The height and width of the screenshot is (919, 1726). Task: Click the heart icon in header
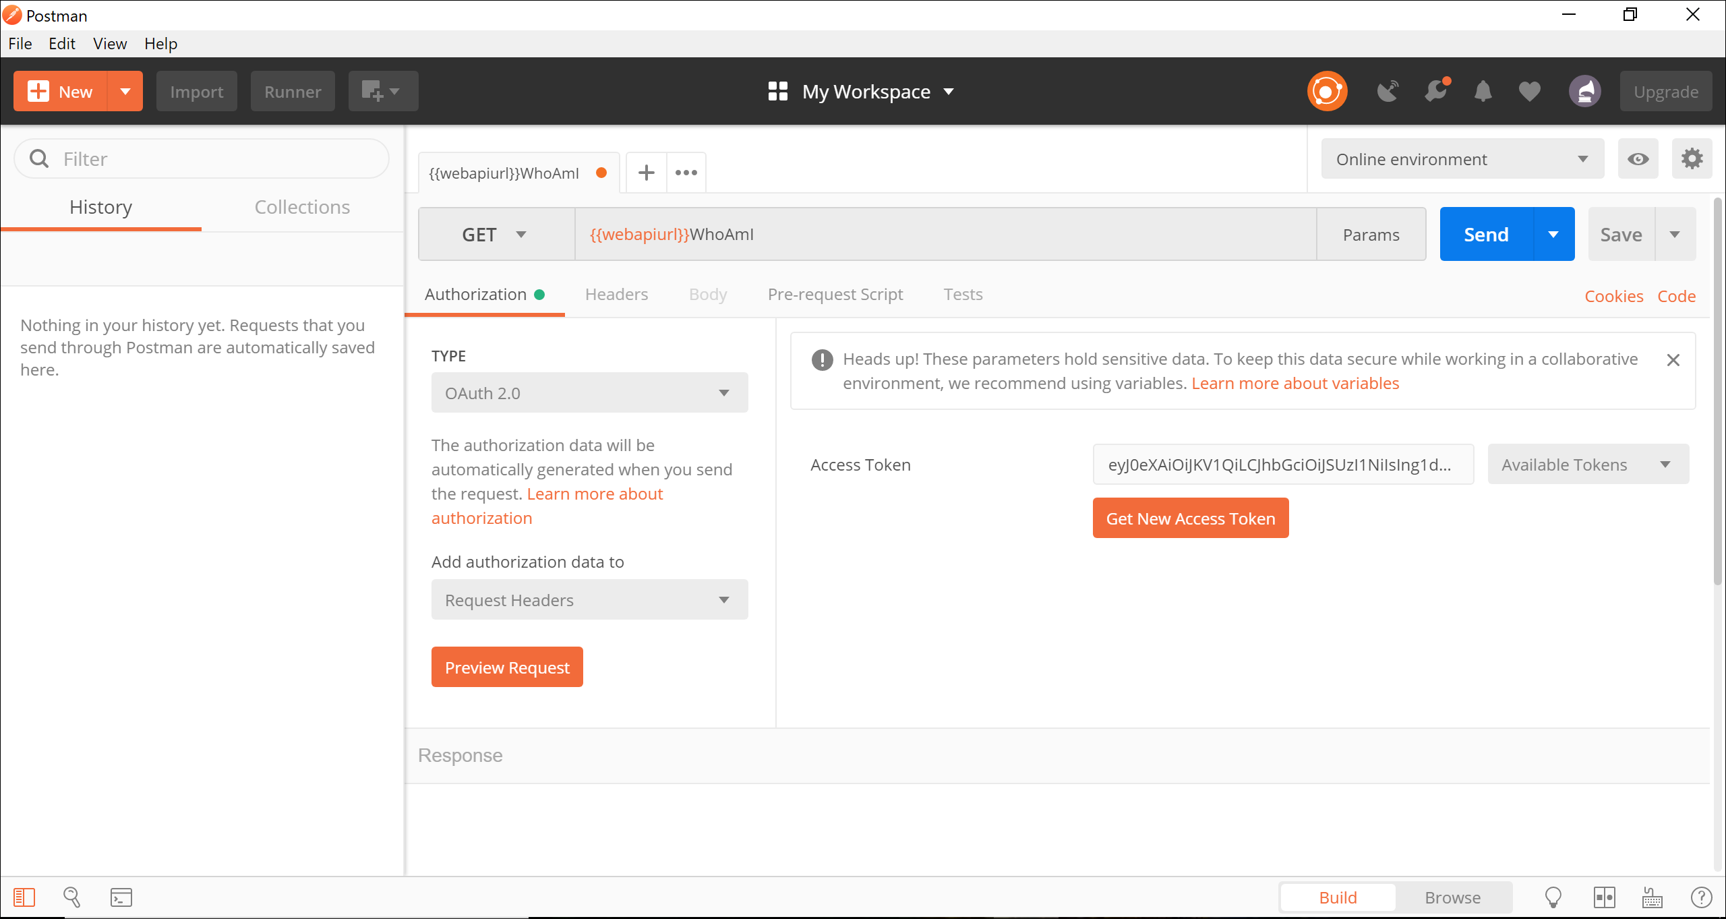point(1529,91)
